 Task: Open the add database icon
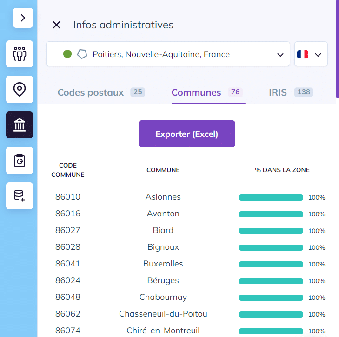pyautogui.click(x=20, y=196)
